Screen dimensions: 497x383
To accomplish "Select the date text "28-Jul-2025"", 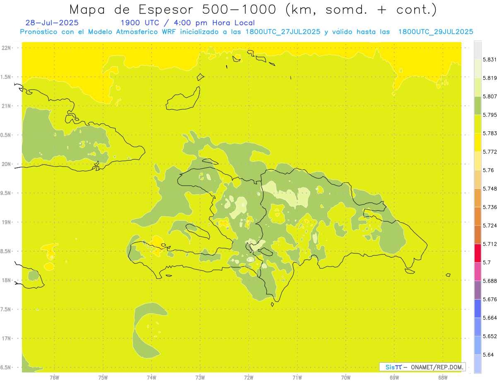I will (x=52, y=23).
